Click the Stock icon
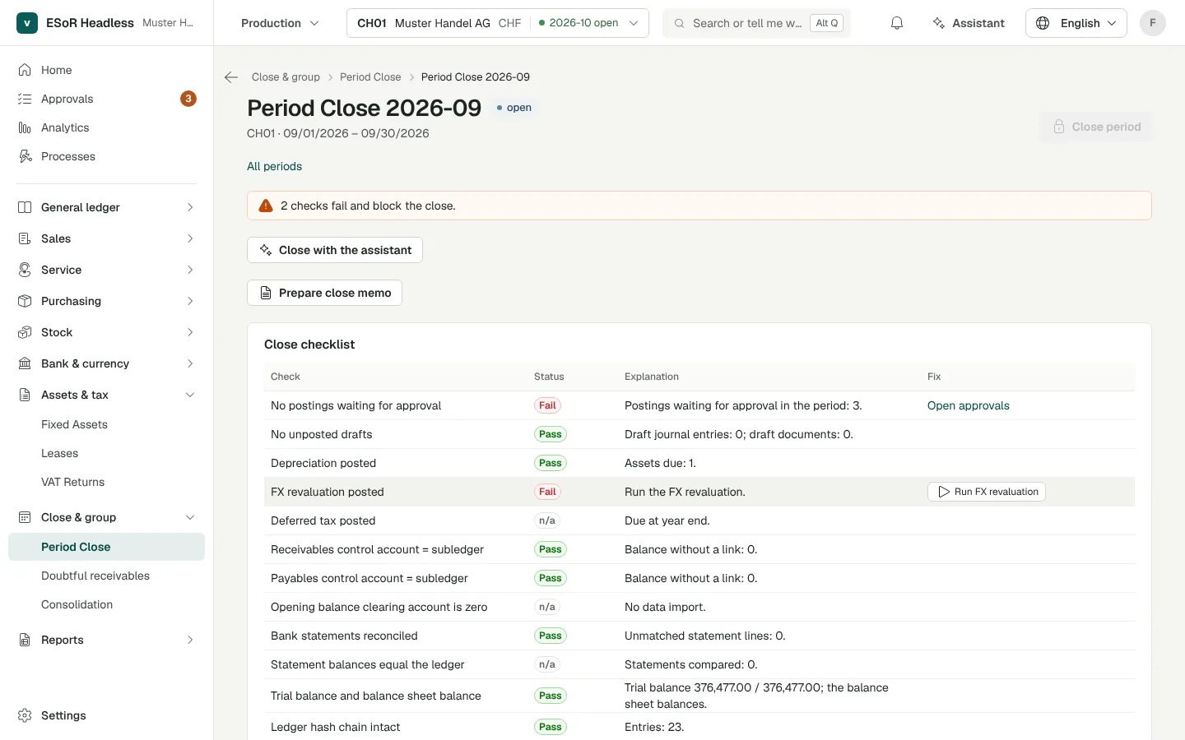 point(25,332)
